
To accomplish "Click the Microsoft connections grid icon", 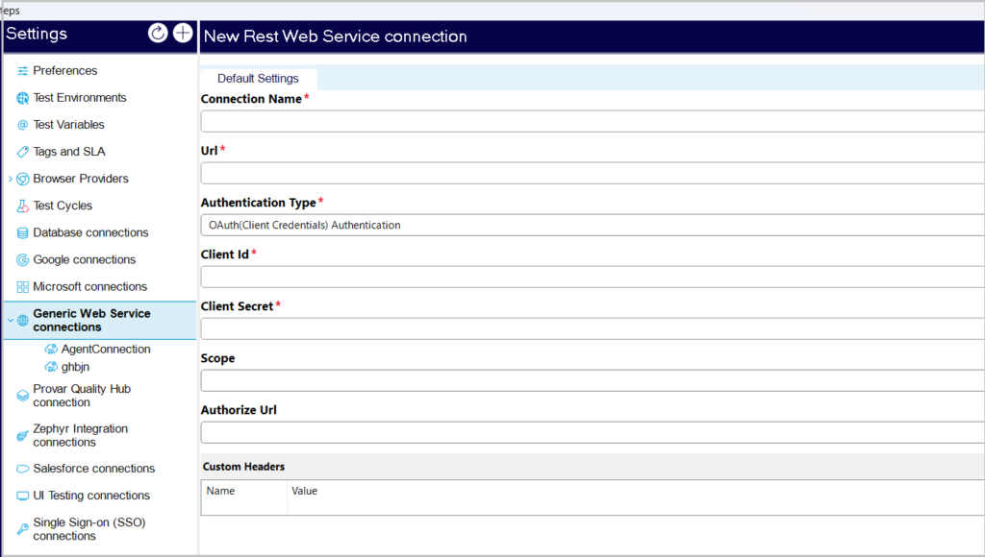I will (x=23, y=286).
